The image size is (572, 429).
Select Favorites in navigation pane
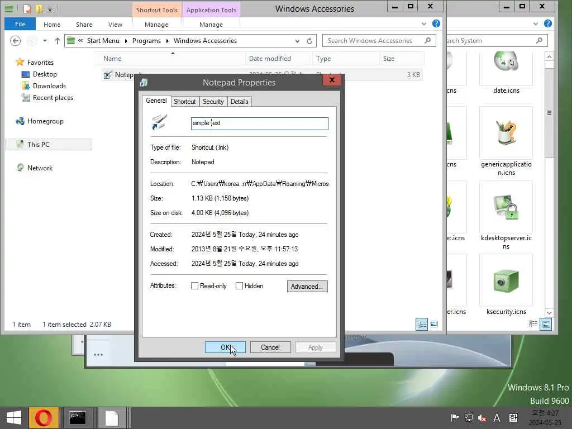click(40, 63)
